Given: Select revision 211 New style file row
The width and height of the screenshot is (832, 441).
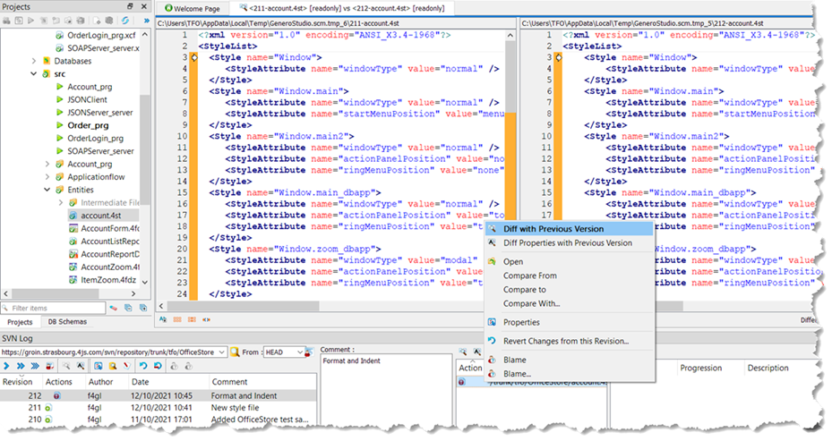Looking at the screenshot, I should [x=159, y=408].
